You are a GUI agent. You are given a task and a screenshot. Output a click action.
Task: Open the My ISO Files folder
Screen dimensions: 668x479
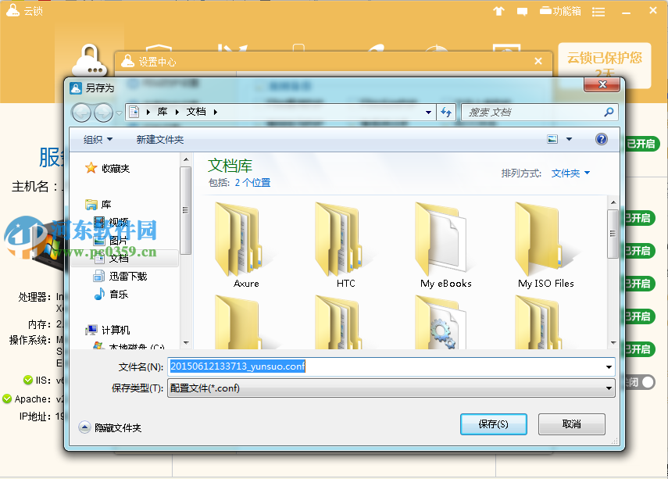546,246
